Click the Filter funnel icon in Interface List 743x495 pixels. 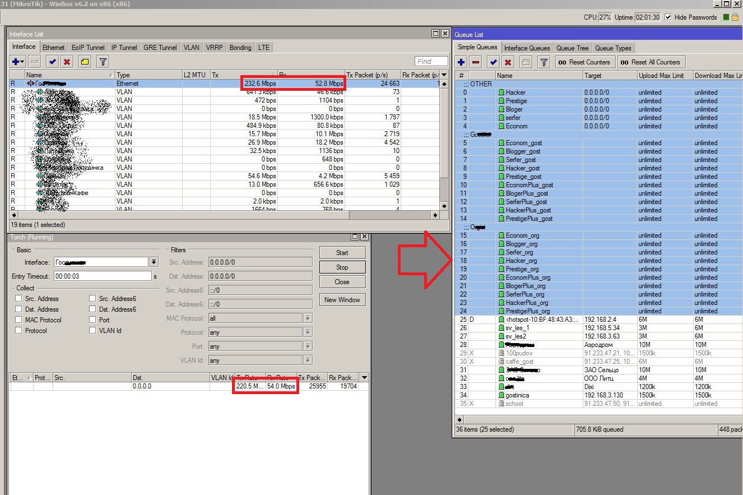[103, 62]
